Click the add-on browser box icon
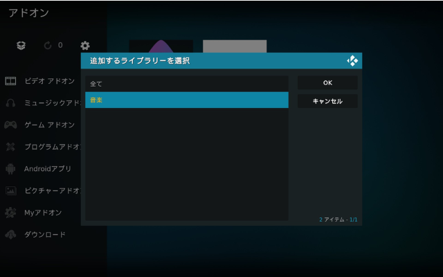 [21, 45]
